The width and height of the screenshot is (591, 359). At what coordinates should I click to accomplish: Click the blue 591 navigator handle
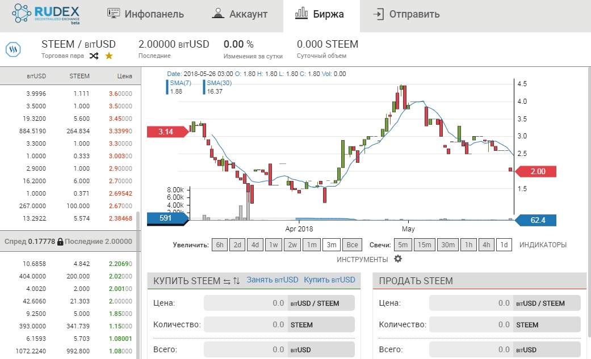click(x=167, y=218)
